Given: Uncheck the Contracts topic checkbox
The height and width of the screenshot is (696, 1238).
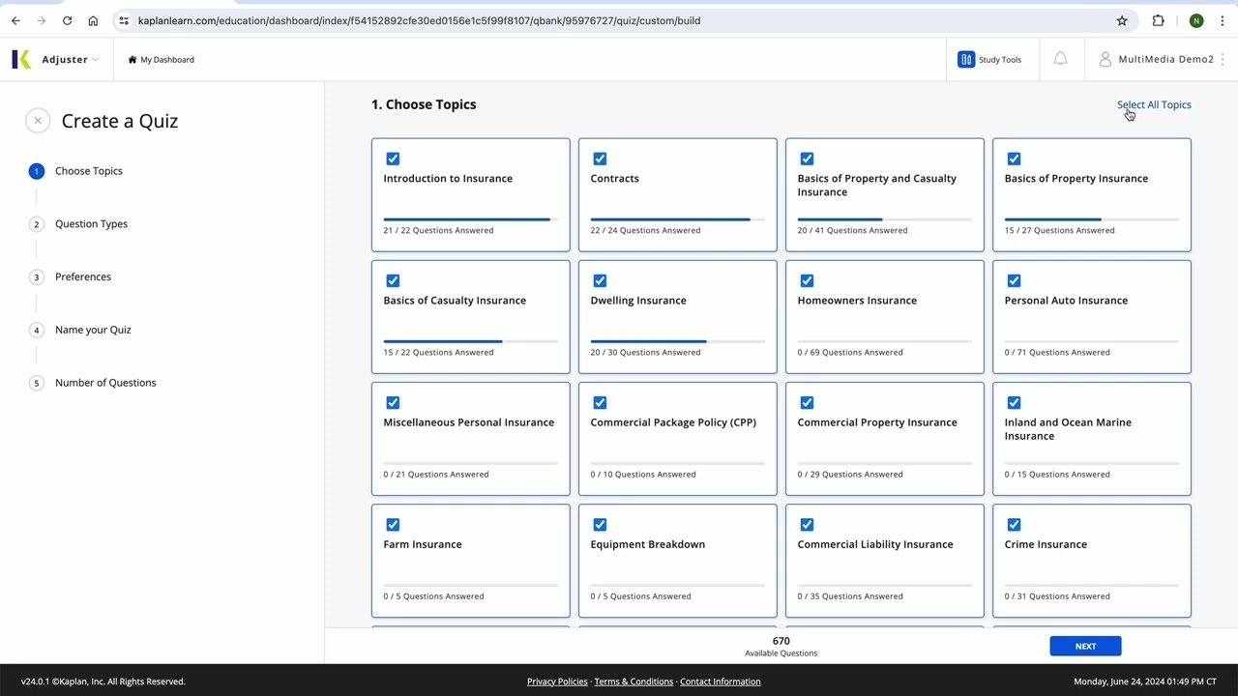Looking at the screenshot, I should coord(600,159).
